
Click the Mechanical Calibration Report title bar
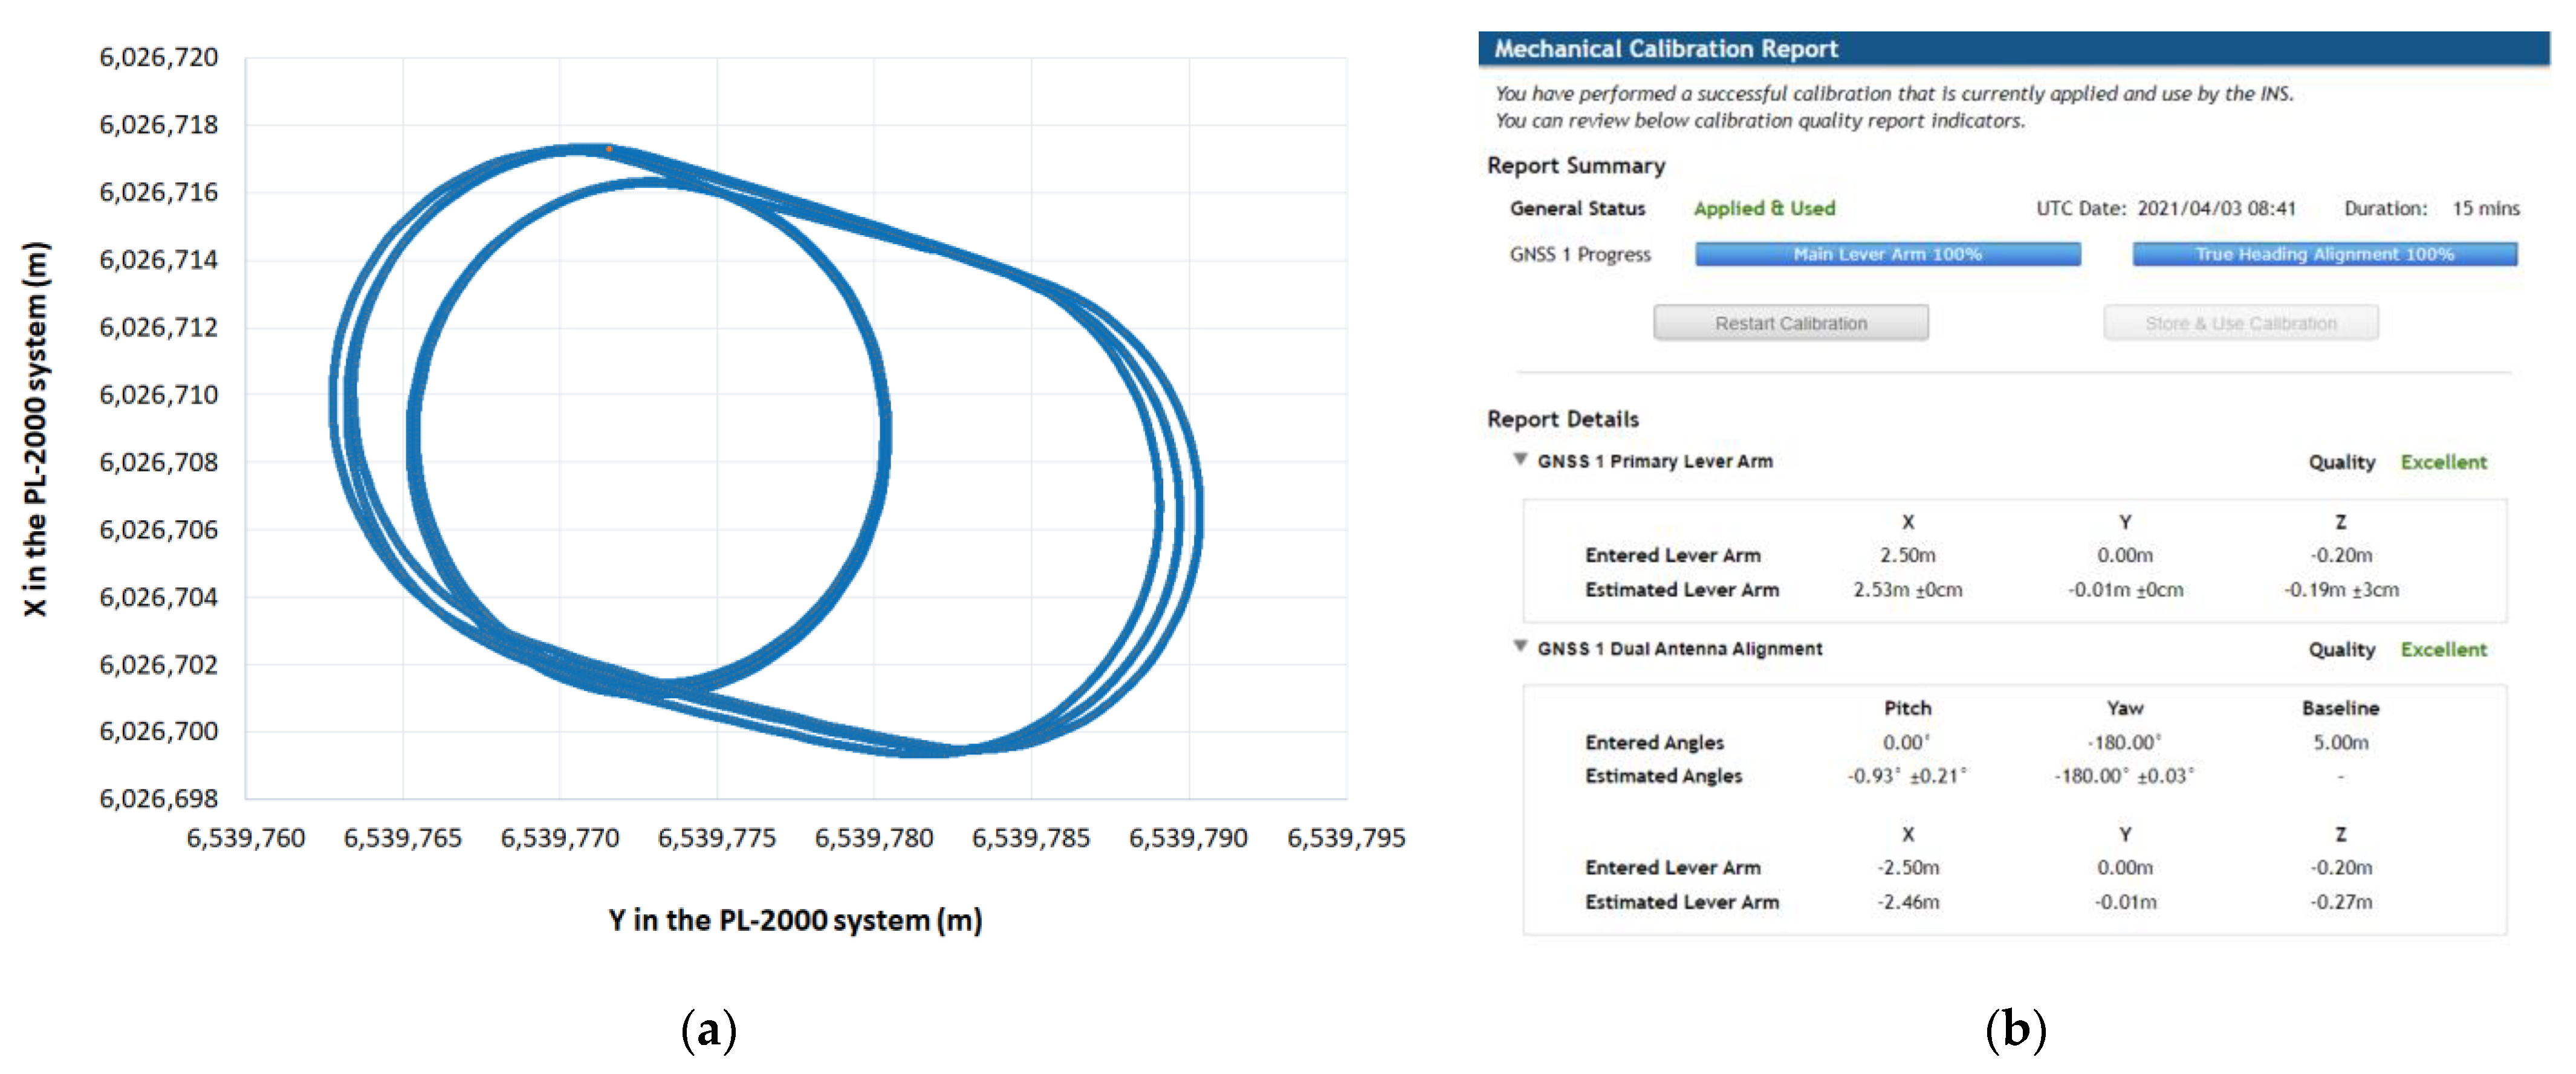click(x=2012, y=48)
